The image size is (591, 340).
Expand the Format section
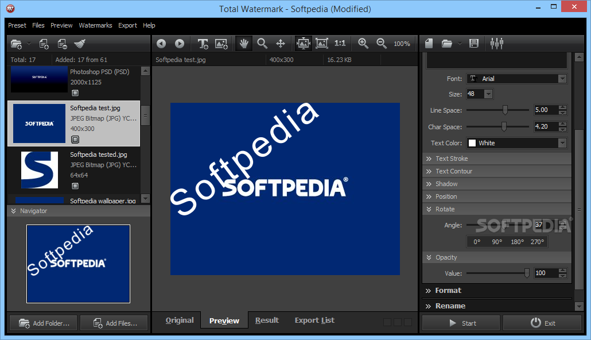point(497,291)
